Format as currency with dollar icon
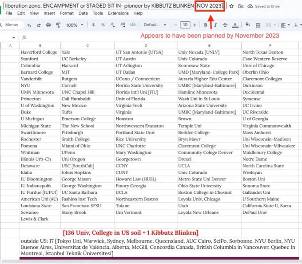Viewport: 302px width, 264px height. tap(93, 25)
